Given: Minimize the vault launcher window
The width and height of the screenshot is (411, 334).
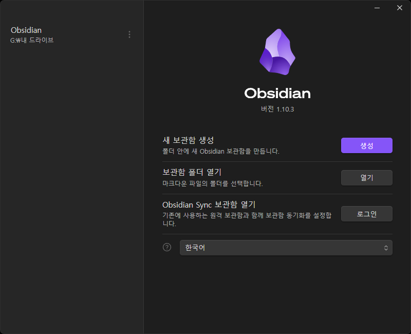Looking at the screenshot, I should coord(377,8).
